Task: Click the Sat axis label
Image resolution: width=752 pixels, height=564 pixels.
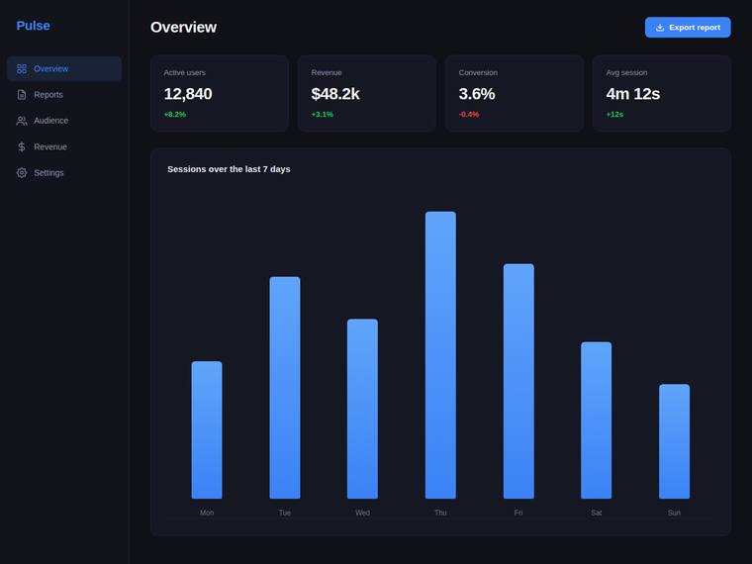Action: tap(596, 513)
